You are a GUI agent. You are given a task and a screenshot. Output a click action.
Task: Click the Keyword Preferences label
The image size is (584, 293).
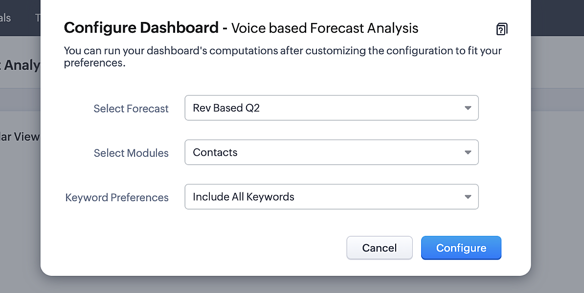pos(117,197)
